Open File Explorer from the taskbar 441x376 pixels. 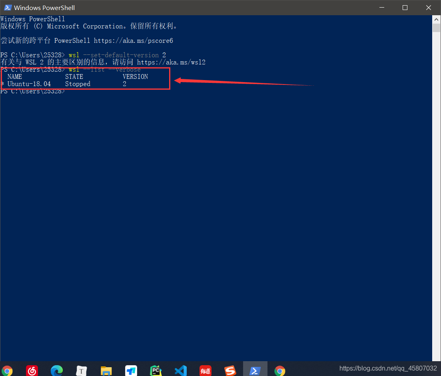(106, 371)
